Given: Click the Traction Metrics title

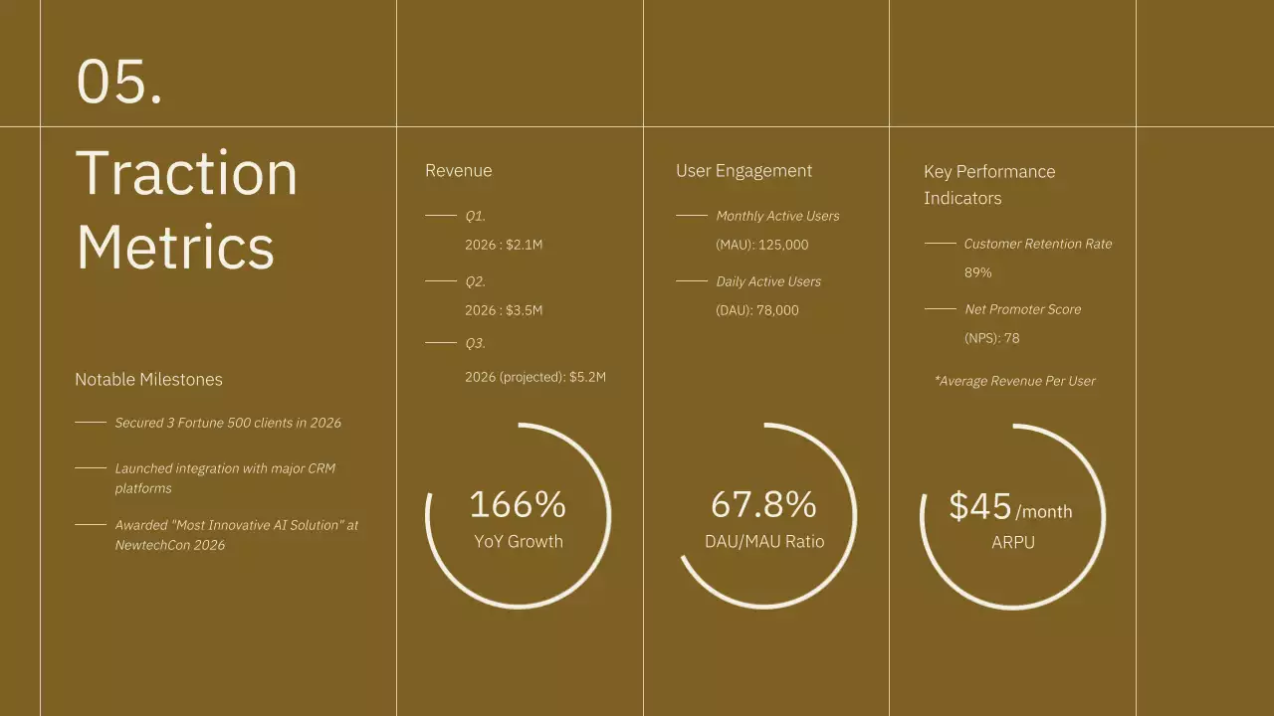Looking at the screenshot, I should click(x=186, y=209).
